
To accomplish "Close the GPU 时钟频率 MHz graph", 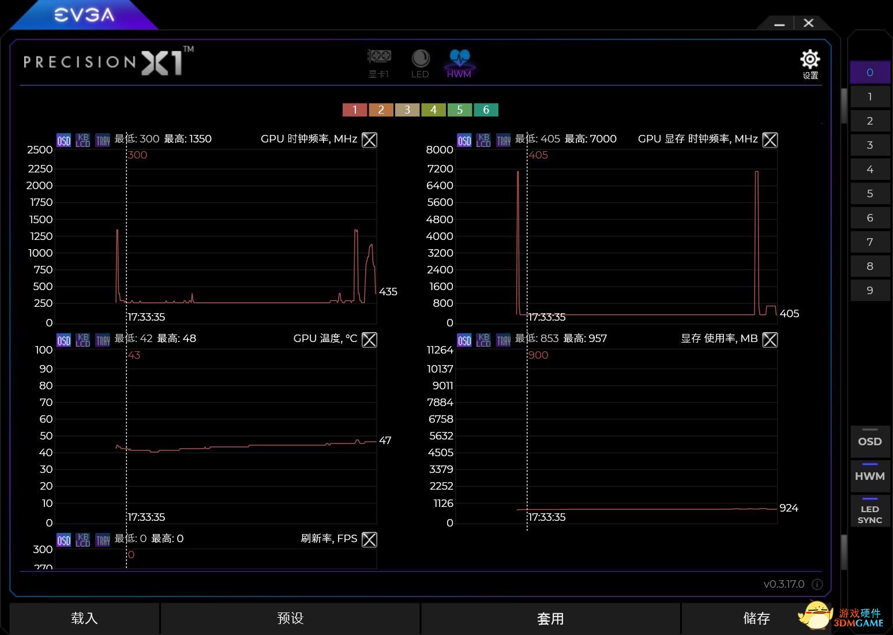I will point(369,140).
